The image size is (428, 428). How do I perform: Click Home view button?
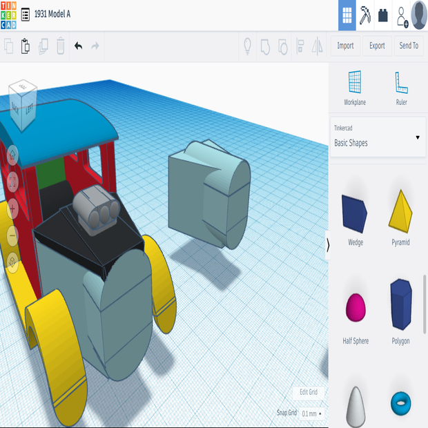click(x=12, y=155)
